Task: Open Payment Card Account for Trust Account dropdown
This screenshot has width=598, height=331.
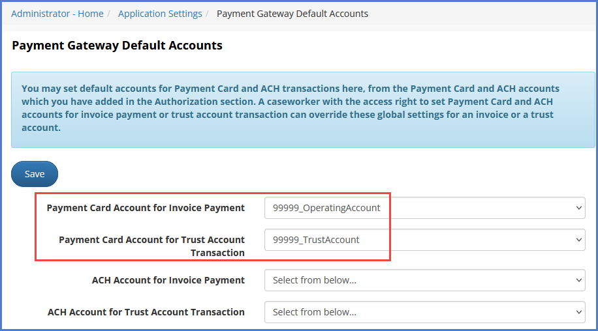Action: click(424, 240)
